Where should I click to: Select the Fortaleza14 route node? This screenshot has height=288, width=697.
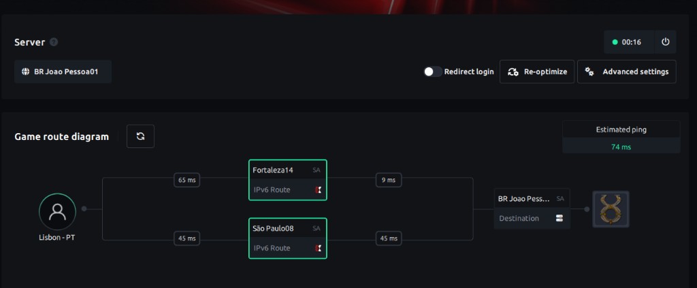click(288, 180)
